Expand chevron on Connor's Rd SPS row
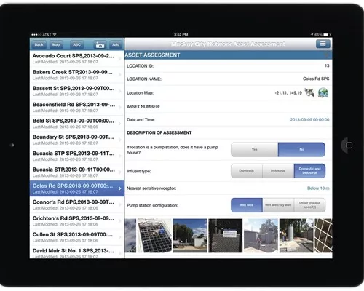The width and height of the screenshot is (364, 291). point(119,204)
